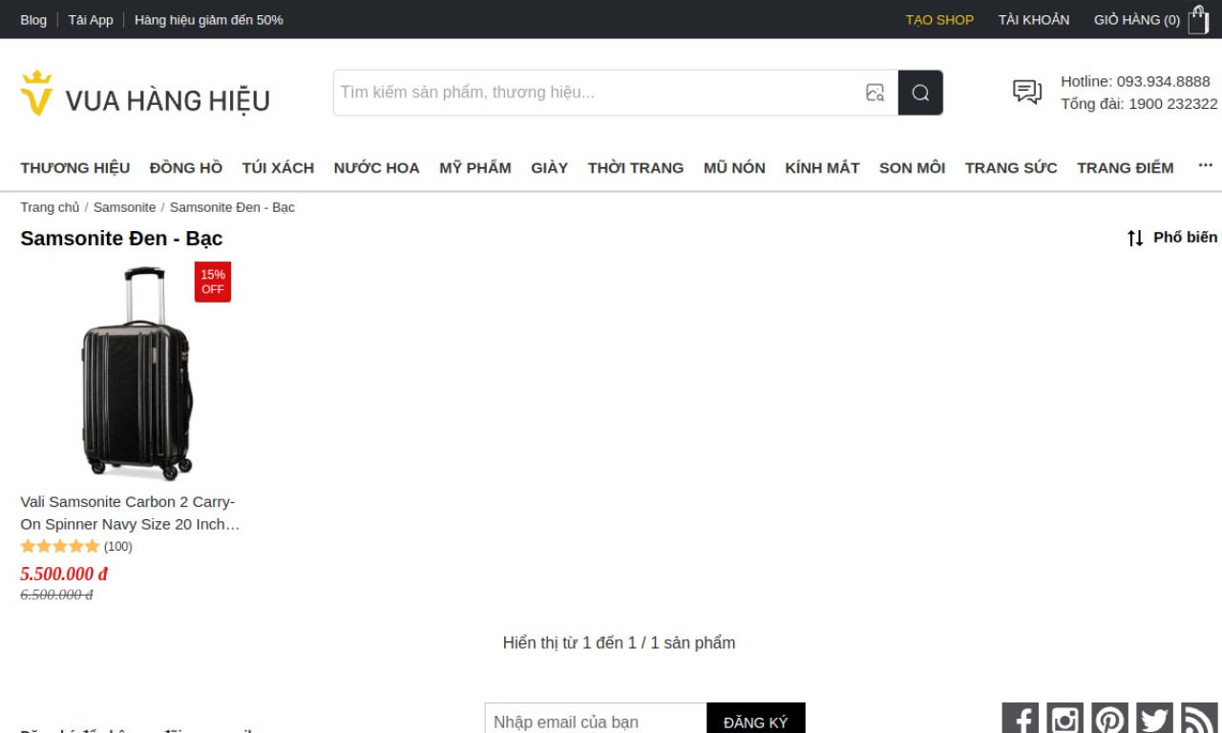The image size is (1222, 733).
Task: Open TÀI KHOẢN account link
Action: pyautogui.click(x=1034, y=20)
